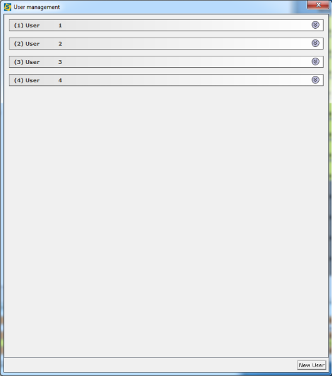Select the "(4) User" header label
The image size is (332, 376).
tap(27, 80)
